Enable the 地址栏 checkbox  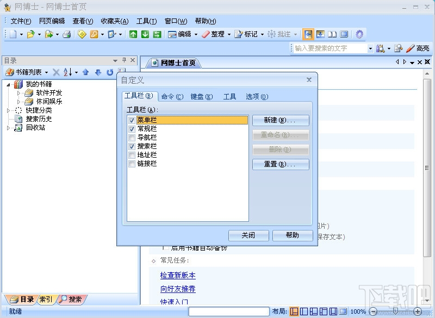(130, 155)
